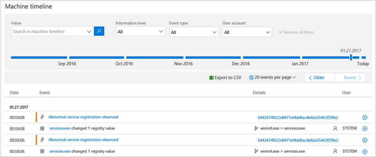
Task: Click Remove all filters
Action: 296,32
